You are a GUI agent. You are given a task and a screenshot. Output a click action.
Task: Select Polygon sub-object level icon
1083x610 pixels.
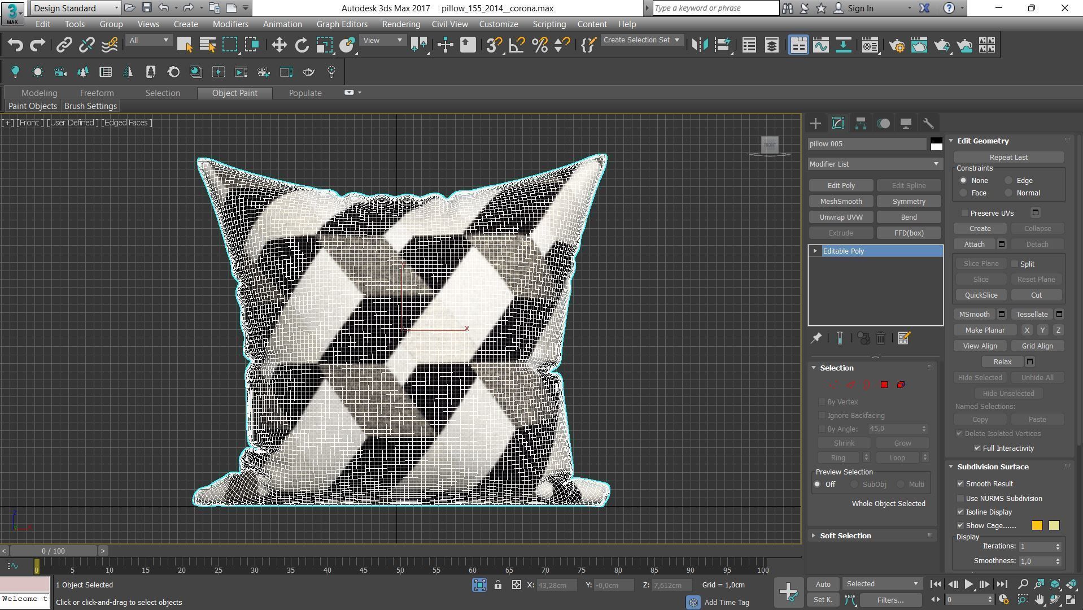[x=884, y=385]
